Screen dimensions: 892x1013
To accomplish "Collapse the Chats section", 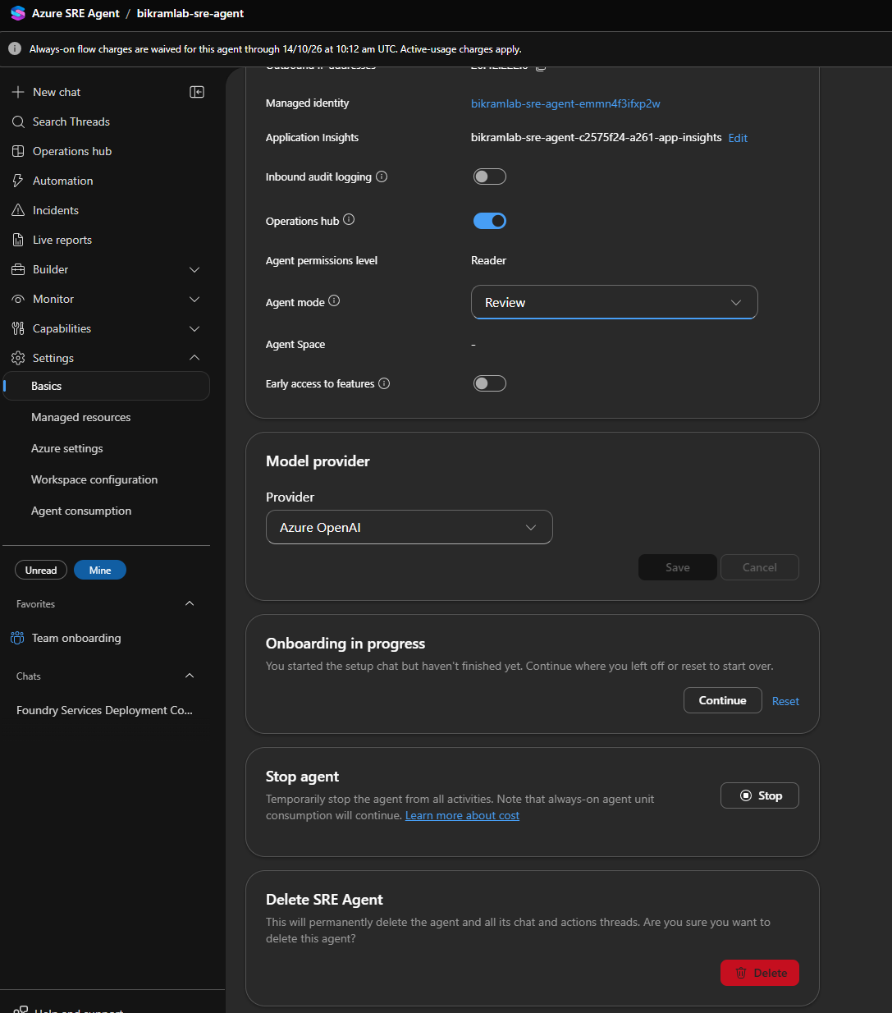I will 190,676.
